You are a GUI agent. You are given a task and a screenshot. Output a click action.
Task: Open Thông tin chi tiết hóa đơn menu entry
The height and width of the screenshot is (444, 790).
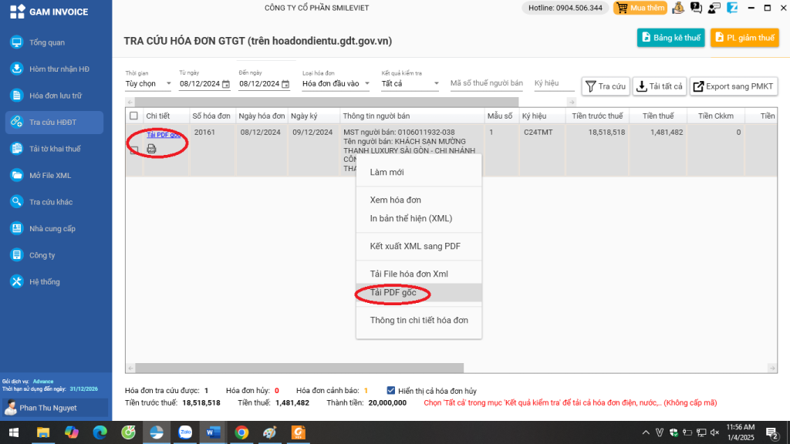tap(419, 320)
